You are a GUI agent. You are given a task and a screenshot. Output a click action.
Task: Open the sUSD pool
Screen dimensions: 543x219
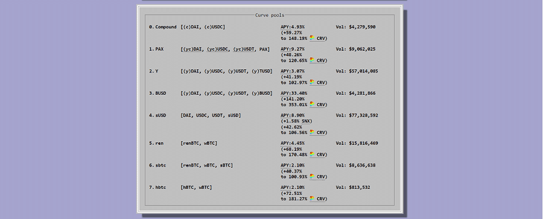click(160, 116)
